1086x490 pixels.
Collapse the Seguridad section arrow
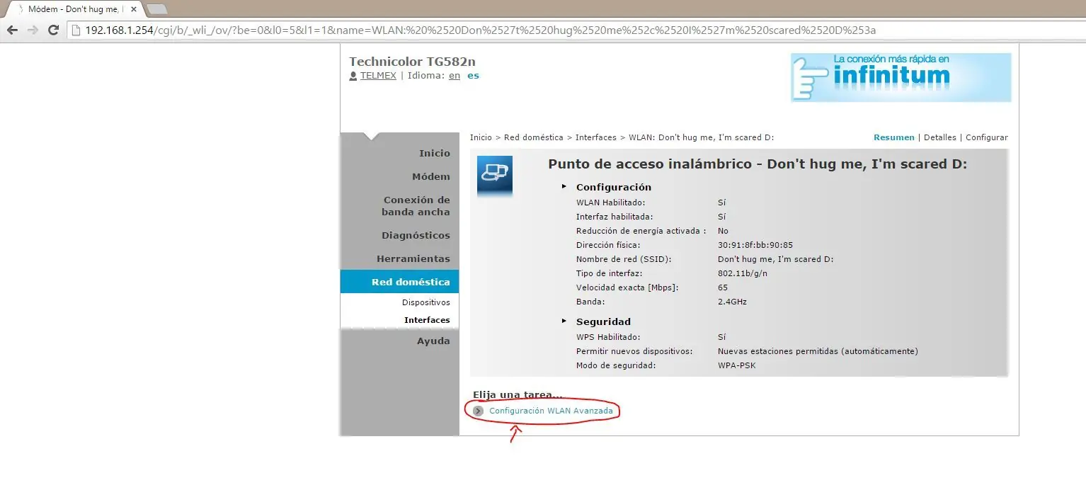[x=564, y=321]
